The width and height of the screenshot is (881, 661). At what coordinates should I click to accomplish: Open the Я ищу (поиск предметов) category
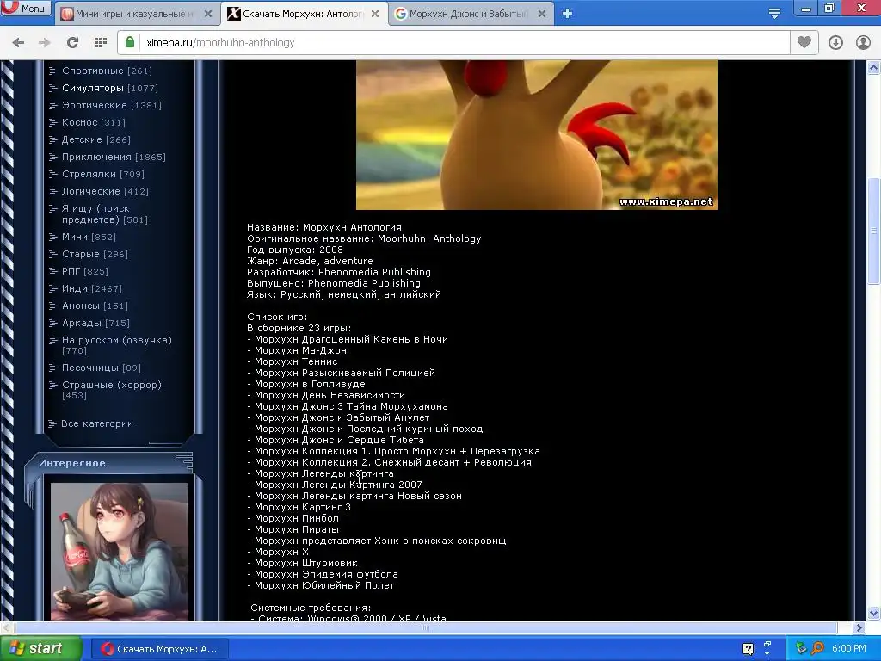(105, 214)
